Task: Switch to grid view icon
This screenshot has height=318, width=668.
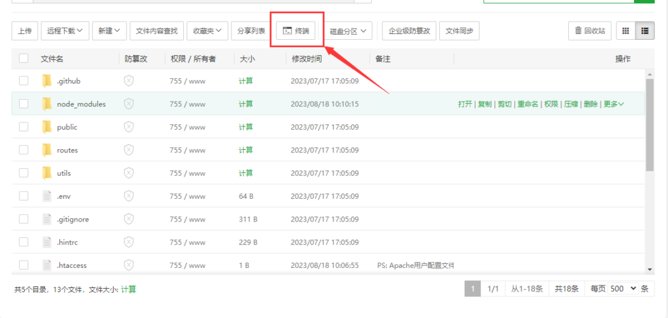Action: click(626, 31)
